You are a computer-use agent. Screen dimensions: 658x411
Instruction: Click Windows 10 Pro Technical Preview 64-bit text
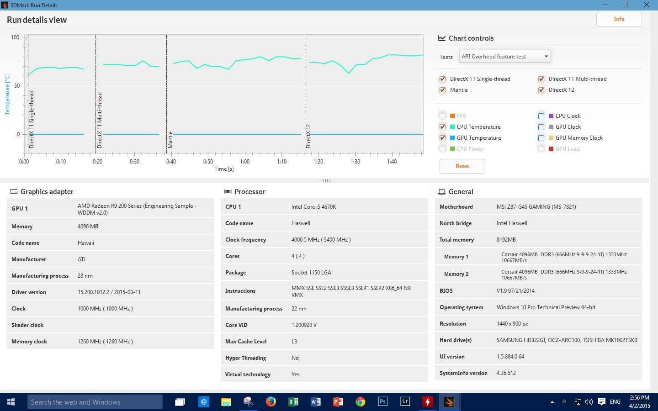[x=546, y=307]
